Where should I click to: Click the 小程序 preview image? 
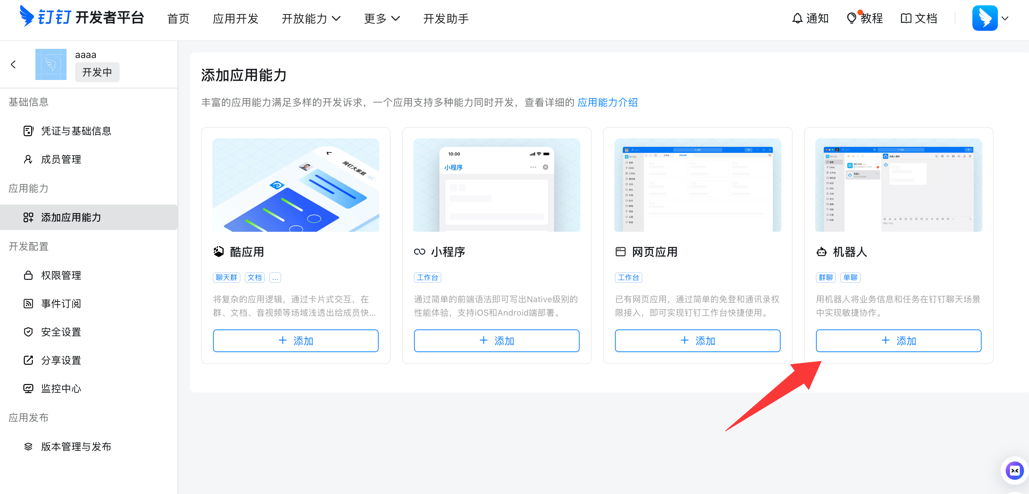[x=496, y=185]
